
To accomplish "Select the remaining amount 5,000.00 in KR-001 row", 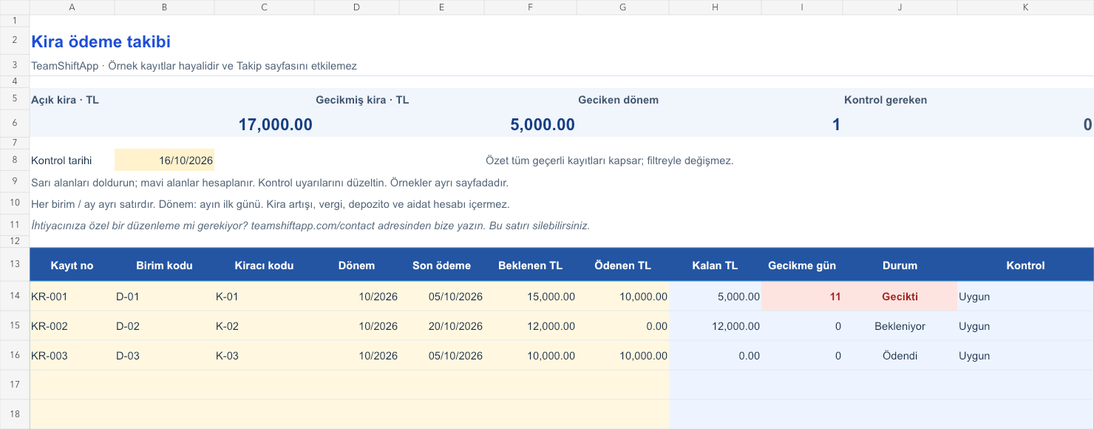I will (715, 297).
